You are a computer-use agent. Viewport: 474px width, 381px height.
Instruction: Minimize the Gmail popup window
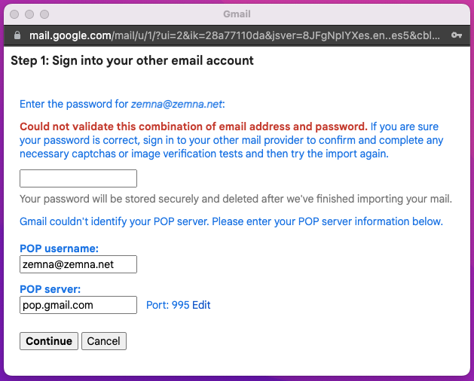click(x=29, y=14)
